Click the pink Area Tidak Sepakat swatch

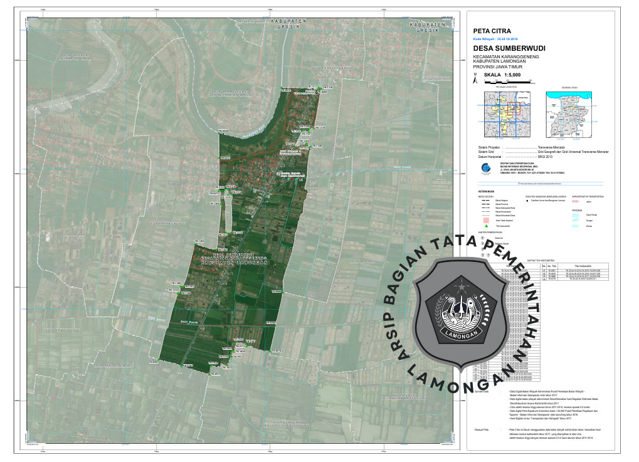click(486, 219)
